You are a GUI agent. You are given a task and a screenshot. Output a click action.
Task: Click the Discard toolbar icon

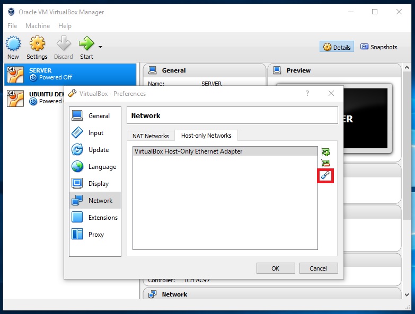pos(64,43)
